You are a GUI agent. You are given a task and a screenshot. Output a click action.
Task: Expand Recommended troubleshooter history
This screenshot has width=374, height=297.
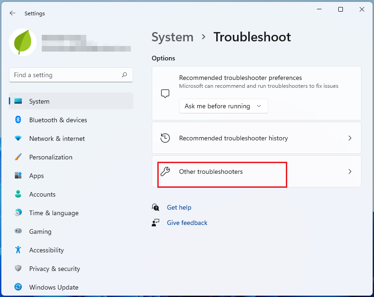(257, 138)
